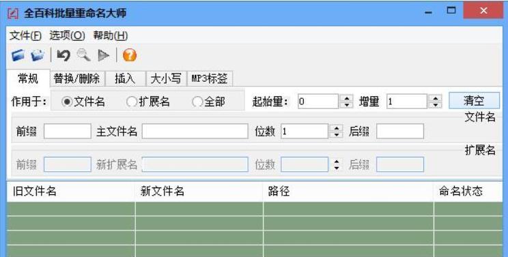508x257 pixels.
Task: Click the orange help question icon
Action: coord(130,55)
